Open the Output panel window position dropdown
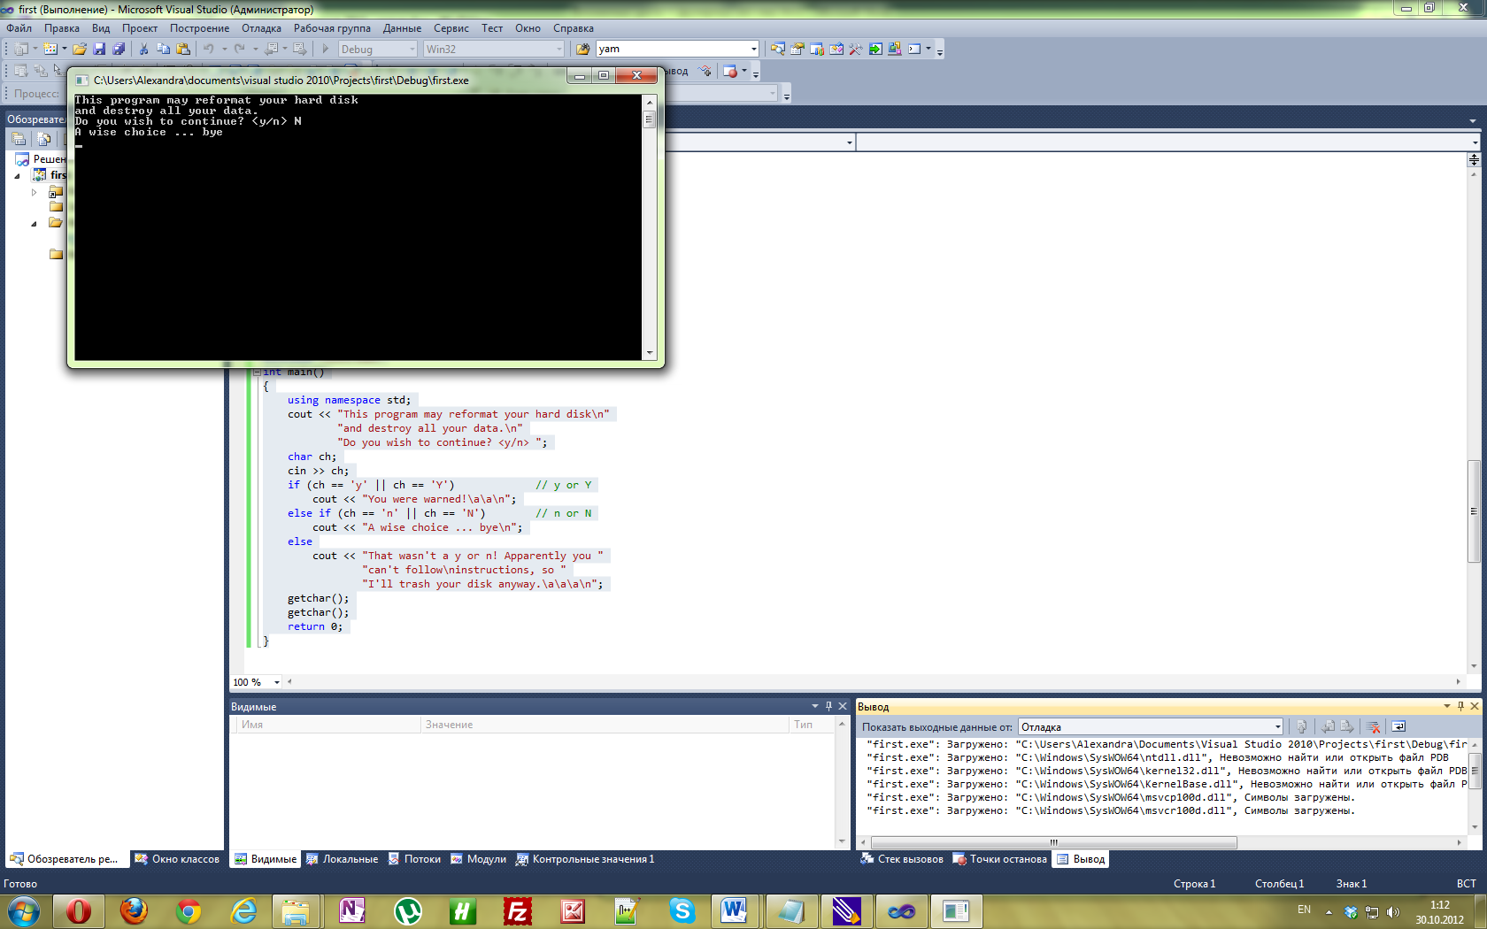 click(x=1446, y=706)
